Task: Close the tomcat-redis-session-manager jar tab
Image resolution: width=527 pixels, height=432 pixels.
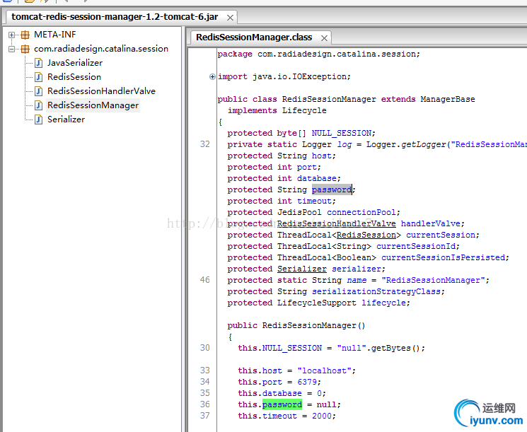Action: coord(230,18)
